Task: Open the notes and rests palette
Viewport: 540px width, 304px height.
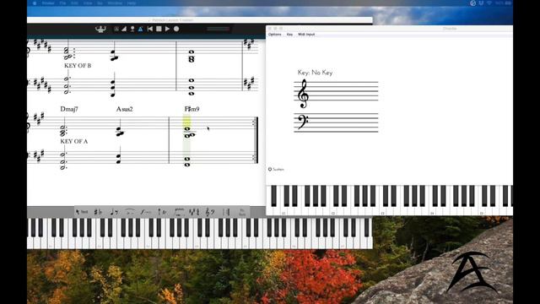Action: [x=114, y=212]
